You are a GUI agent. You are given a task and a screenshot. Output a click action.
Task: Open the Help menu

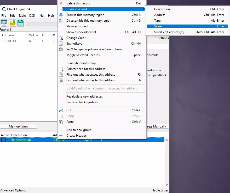(51, 15)
